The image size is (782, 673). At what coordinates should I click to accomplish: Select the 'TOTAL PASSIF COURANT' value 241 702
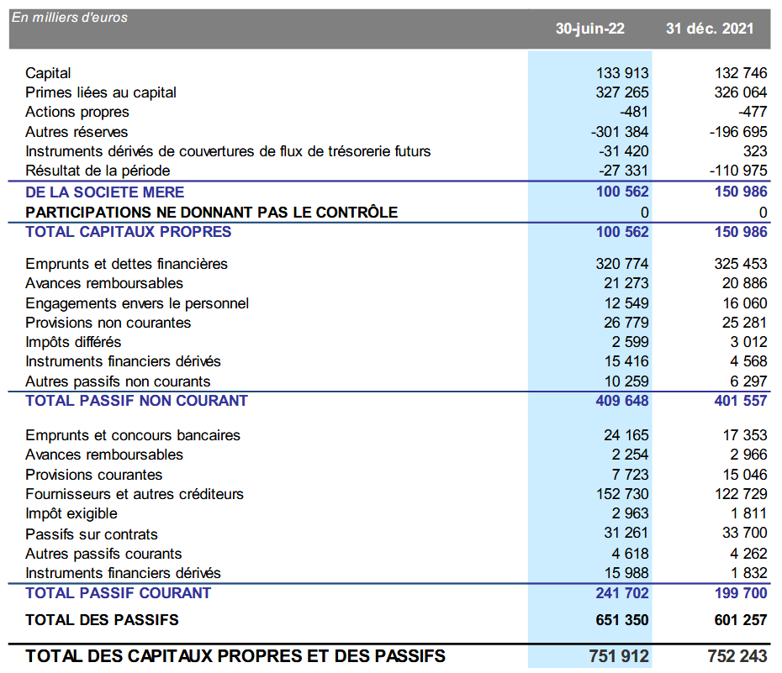[x=621, y=593]
